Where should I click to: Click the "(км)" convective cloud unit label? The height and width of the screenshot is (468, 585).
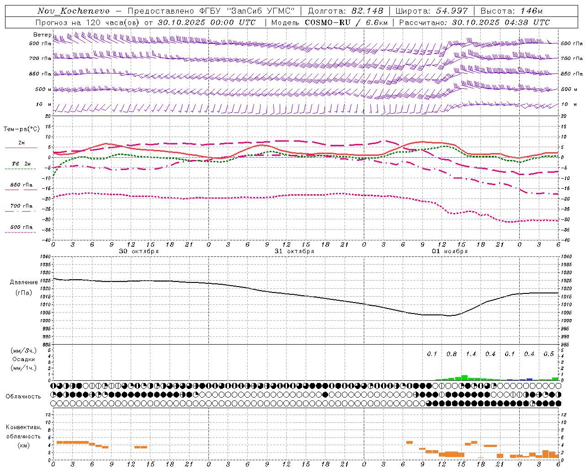(24, 445)
